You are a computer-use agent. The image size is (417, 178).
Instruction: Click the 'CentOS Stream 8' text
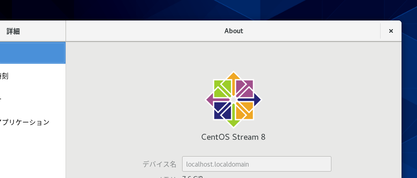[234, 137]
